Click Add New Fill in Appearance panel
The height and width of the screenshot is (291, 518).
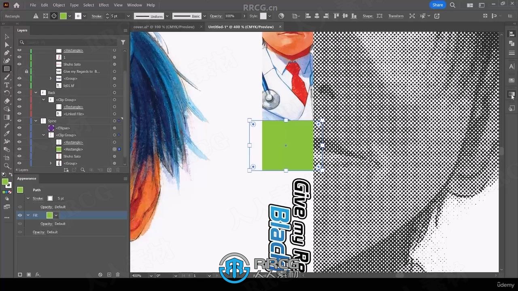point(29,274)
